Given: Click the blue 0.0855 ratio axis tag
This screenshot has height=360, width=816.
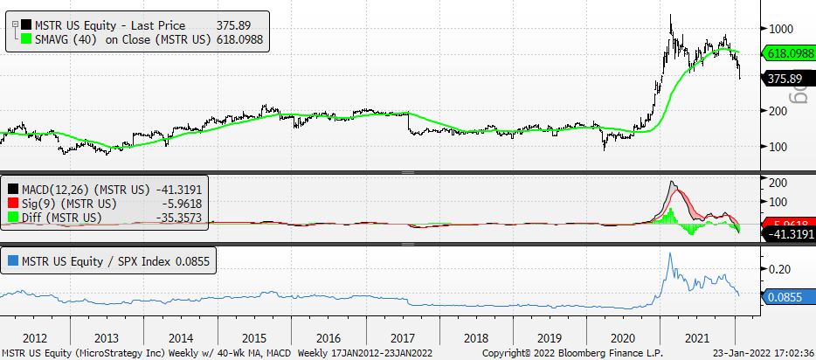Looking at the screenshot, I should (788, 297).
